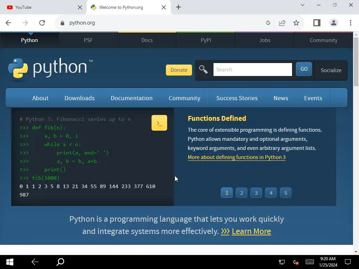Click the Learn More link
The height and width of the screenshot is (269, 359).
pyautogui.click(x=251, y=231)
